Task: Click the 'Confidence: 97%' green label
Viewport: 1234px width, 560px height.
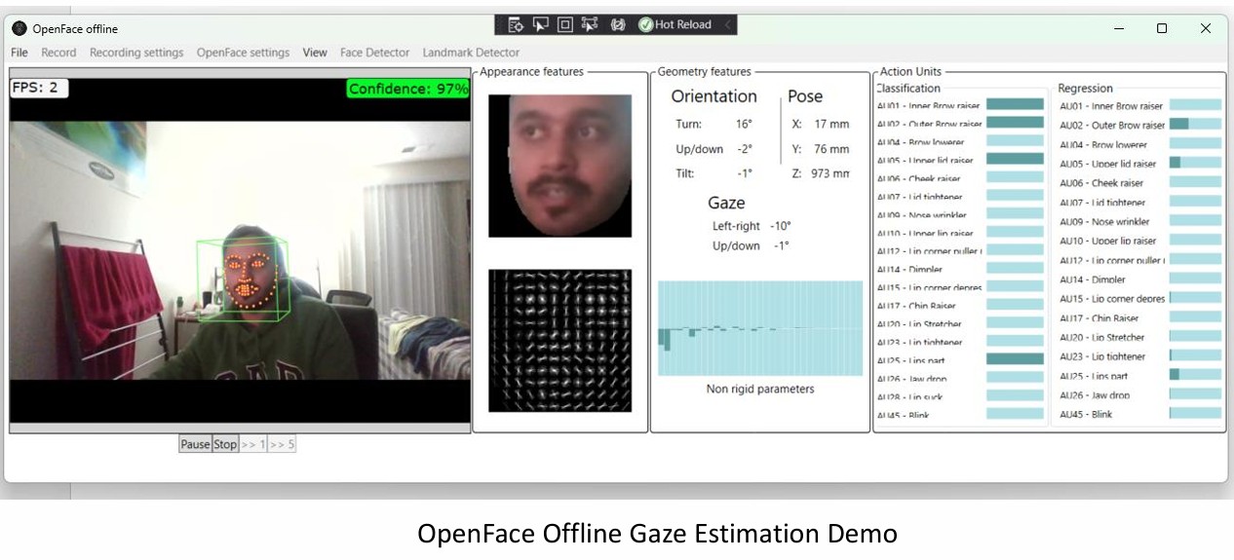Action: point(408,89)
